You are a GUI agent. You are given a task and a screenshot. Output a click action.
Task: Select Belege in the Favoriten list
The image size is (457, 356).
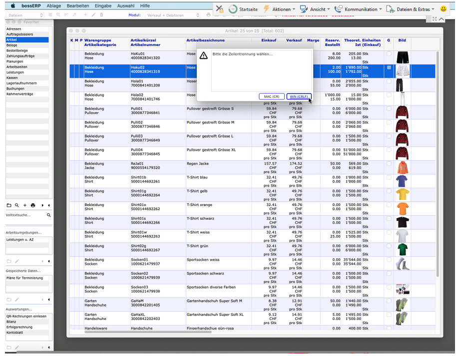(x=11, y=45)
